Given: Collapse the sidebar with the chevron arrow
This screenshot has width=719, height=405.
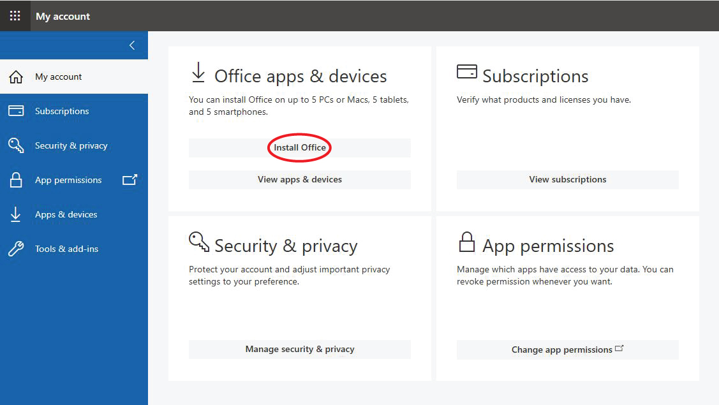Looking at the screenshot, I should [132, 45].
